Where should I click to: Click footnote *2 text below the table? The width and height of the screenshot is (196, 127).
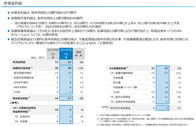[x=145, y=120]
